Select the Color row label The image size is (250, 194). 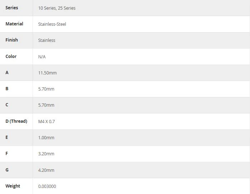[11, 56]
